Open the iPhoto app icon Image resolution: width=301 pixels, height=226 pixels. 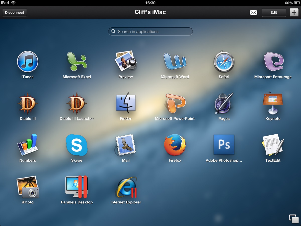tap(28, 187)
